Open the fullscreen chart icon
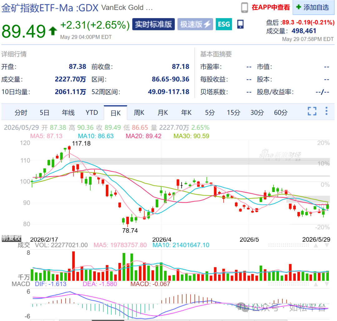Image resolution: width=337 pixels, height=321 pixels. [x=312, y=111]
